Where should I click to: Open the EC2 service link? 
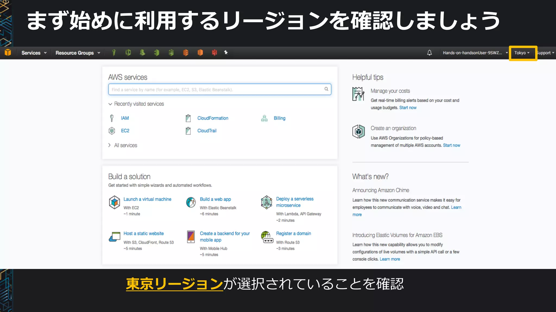(125, 131)
